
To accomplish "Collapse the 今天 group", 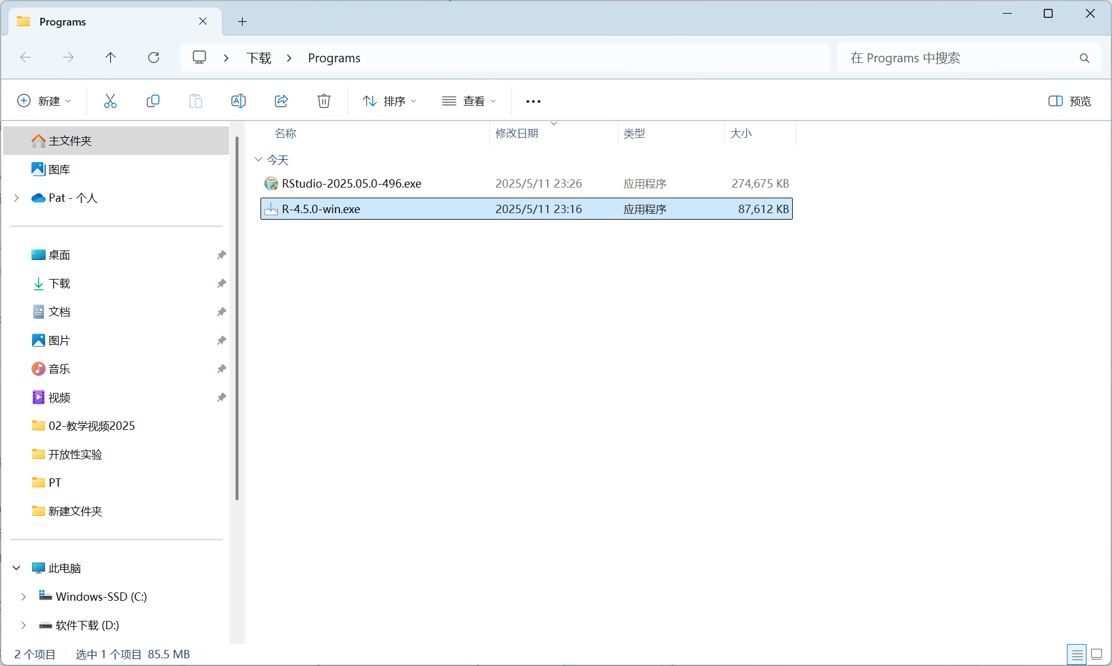I will 258,159.
